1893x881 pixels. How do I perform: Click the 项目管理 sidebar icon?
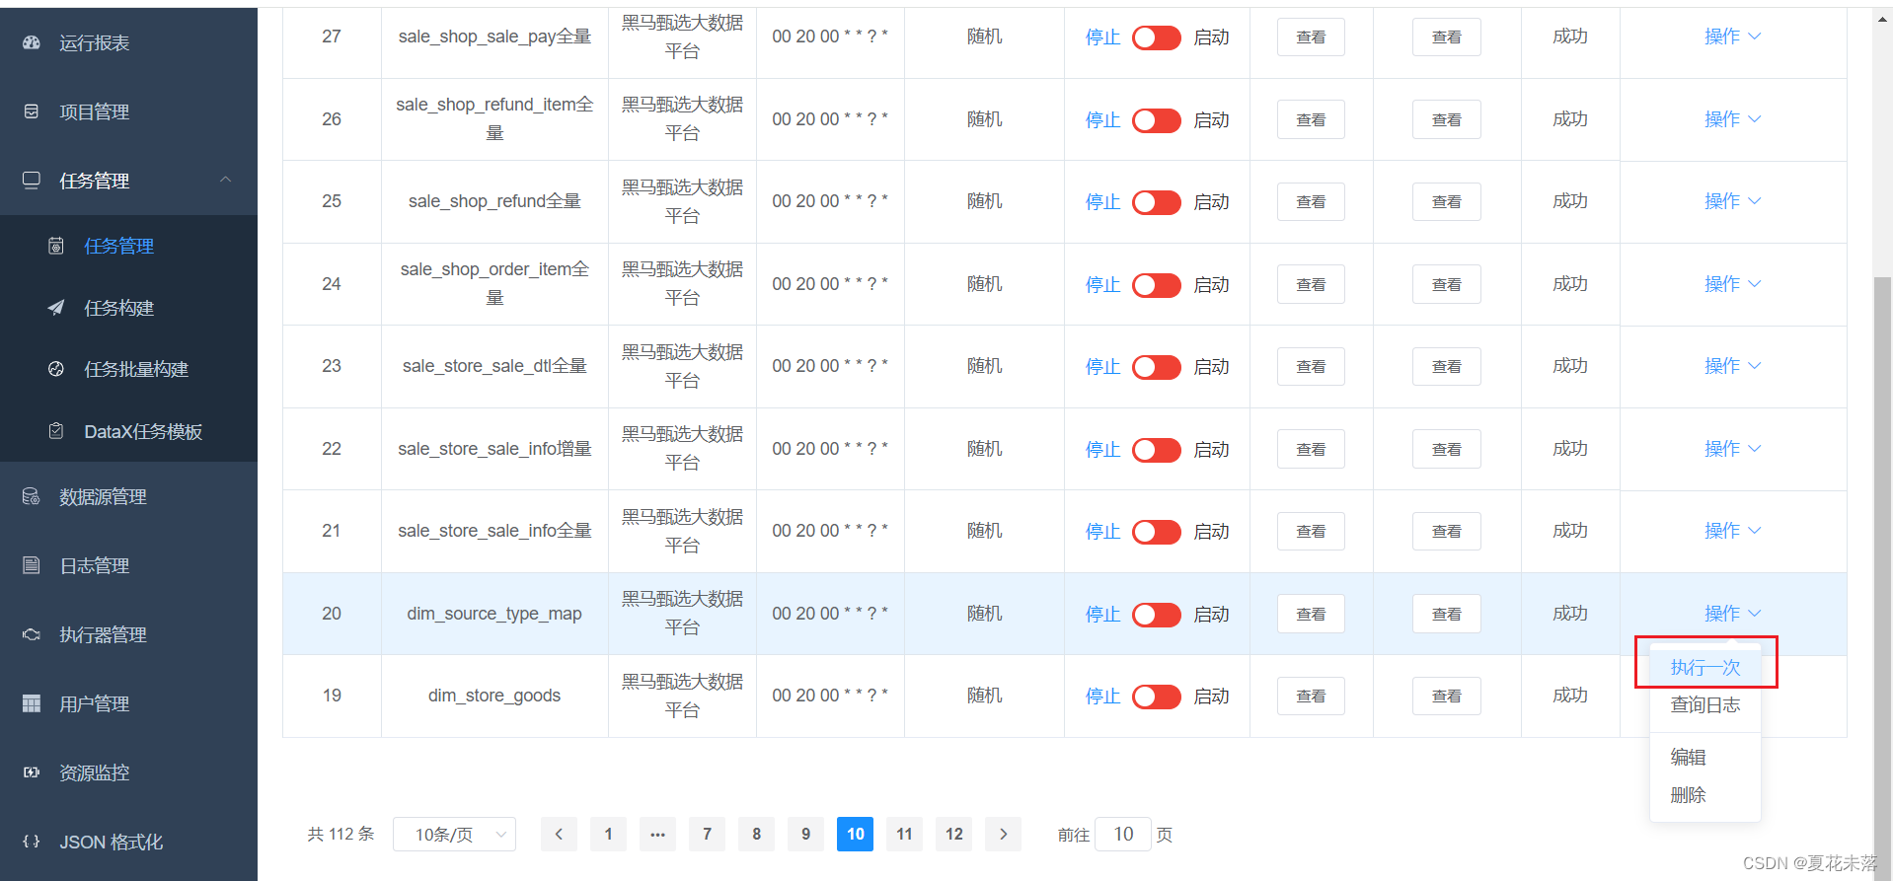(x=32, y=111)
